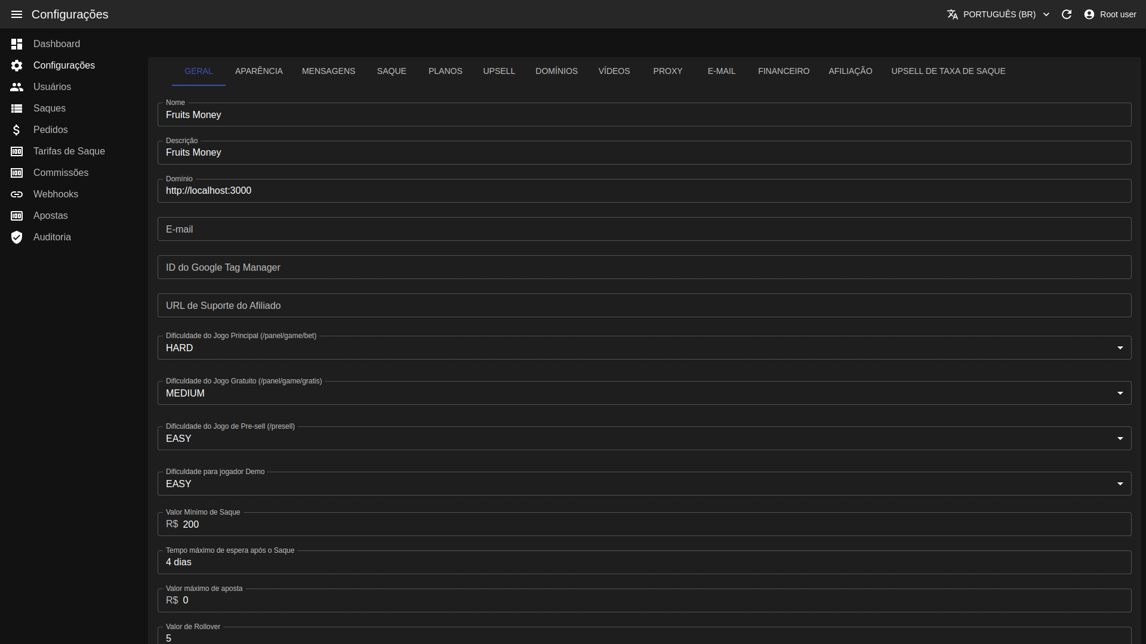Click the Comissões sidebar icon
The image size is (1146, 644).
(x=17, y=172)
